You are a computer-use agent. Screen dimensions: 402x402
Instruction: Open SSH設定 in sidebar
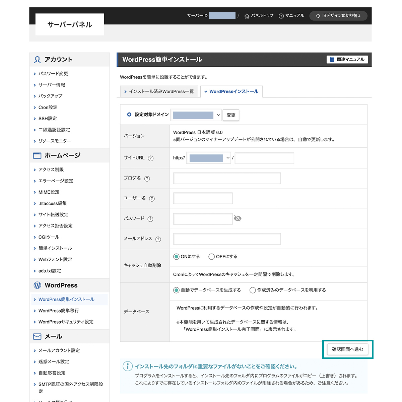(x=48, y=119)
